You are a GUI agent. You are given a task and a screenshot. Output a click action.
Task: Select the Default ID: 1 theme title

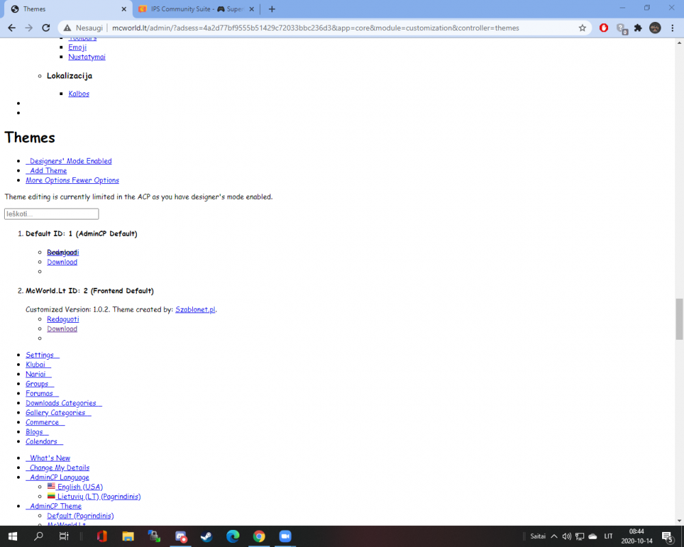point(81,234)
